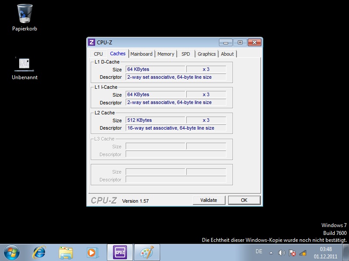
Task: Open the Action Center flag icon
Action: pos(292,253)
